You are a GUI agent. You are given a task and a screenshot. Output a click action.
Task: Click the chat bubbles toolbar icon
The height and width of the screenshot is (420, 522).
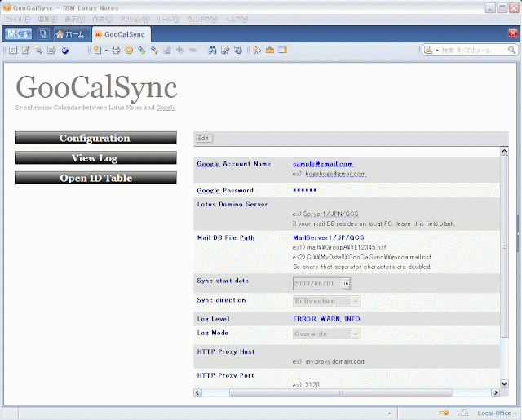click(x=38, y=51)
